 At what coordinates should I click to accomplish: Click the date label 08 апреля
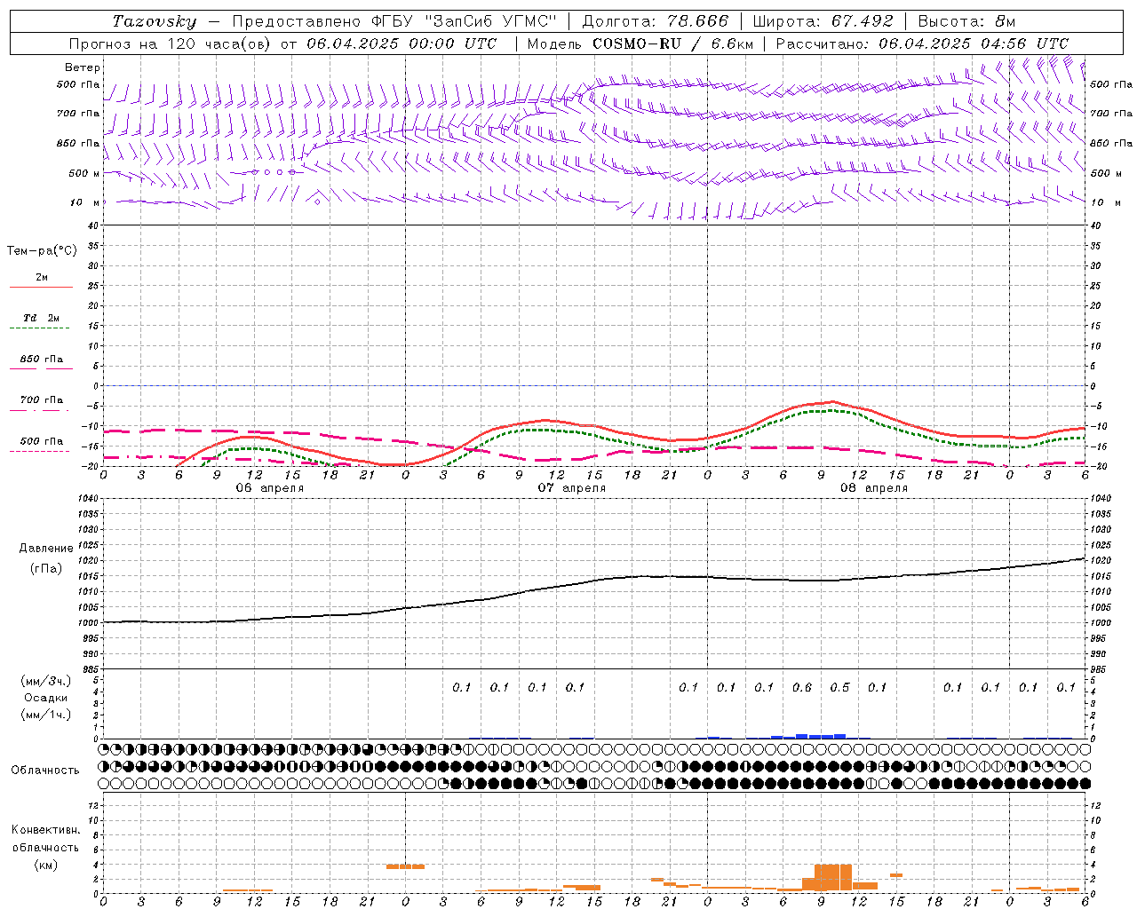pyautogui.click(x=873, y=488)
